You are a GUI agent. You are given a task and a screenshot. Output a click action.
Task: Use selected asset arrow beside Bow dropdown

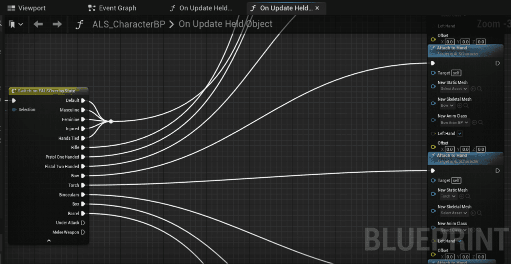(460, 106)
